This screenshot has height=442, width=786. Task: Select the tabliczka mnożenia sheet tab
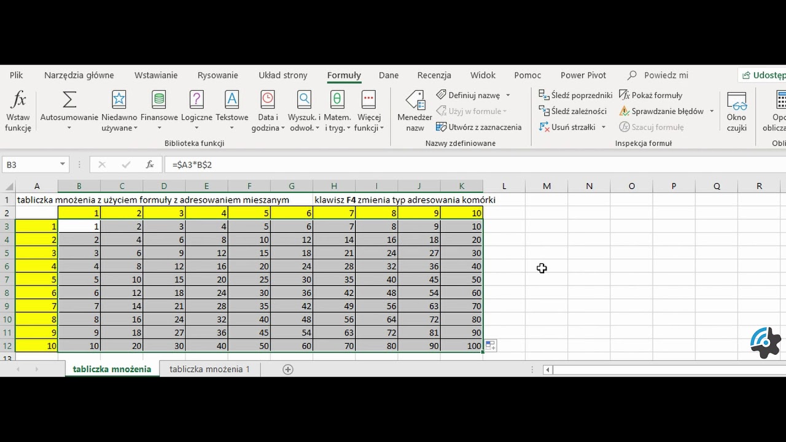pos(112,369)
